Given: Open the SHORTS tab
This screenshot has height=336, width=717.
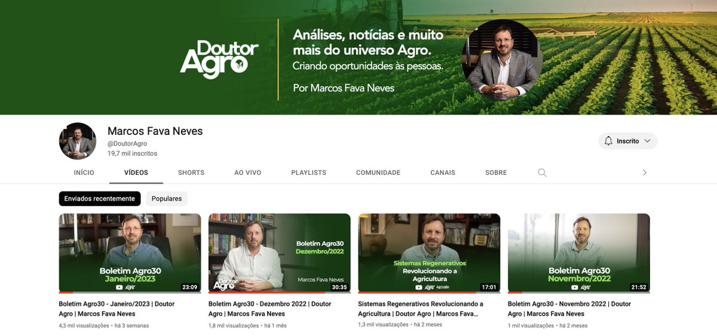Looking at the screenshot, I should tap(191, 172).
